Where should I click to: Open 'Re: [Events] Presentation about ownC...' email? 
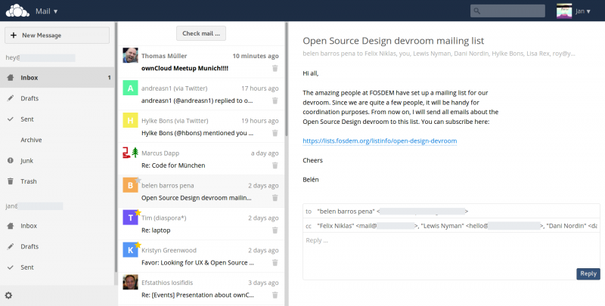click(x=201, y=289)
